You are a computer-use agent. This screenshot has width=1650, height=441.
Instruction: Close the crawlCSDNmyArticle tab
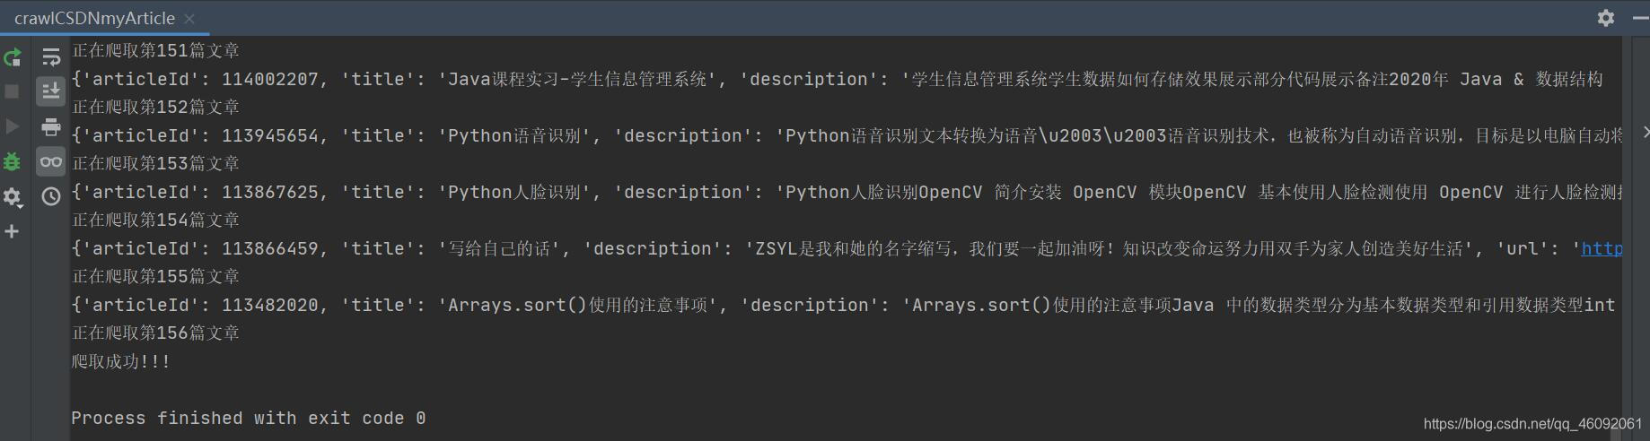(189, 19)
